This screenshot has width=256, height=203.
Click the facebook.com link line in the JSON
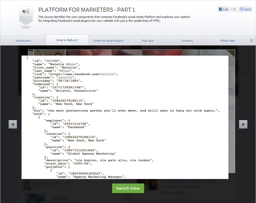pyautogui.click(x=75, y=74)
